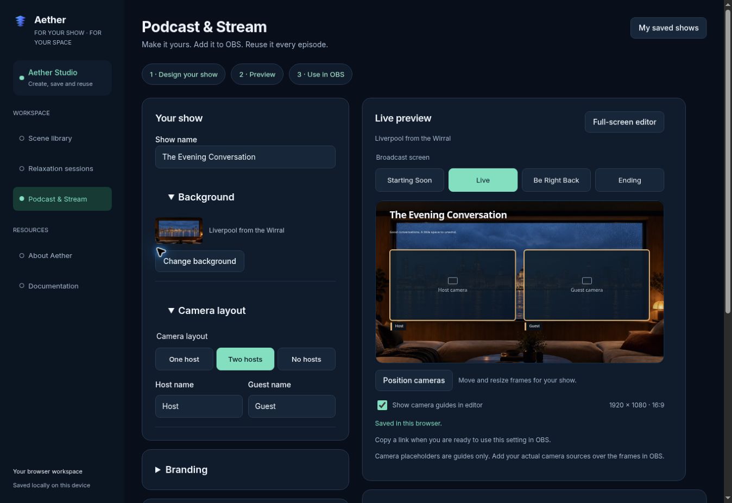Switch to Be Right Back broadcast screen
This screenshot has width=732, height=503.
coord(556,180)
